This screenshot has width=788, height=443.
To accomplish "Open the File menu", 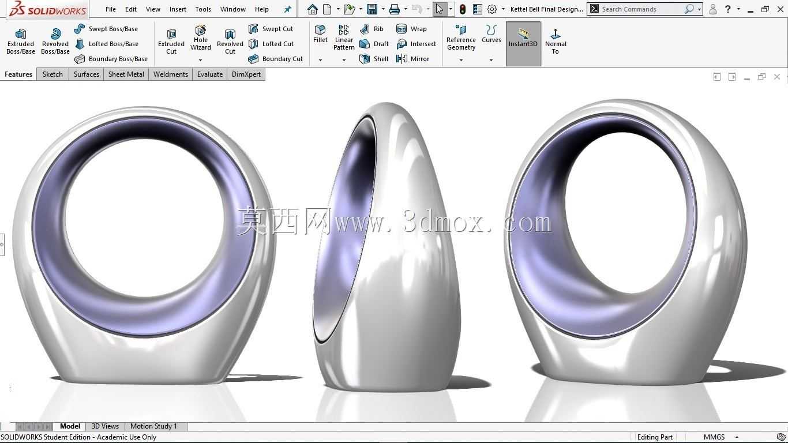I will point(111,9).
